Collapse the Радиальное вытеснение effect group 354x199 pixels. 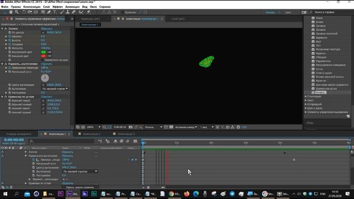[2, 64]
